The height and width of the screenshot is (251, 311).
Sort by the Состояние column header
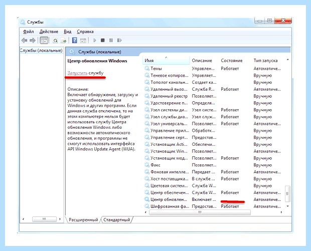[x=232, y=61]
